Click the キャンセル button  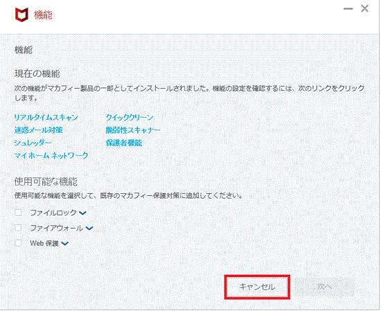coord(257,287)
